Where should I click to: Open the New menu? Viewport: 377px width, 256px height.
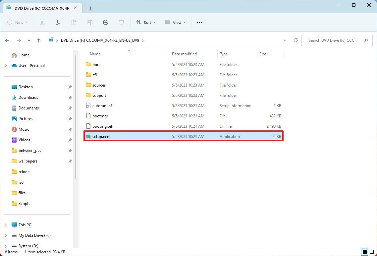17,22
